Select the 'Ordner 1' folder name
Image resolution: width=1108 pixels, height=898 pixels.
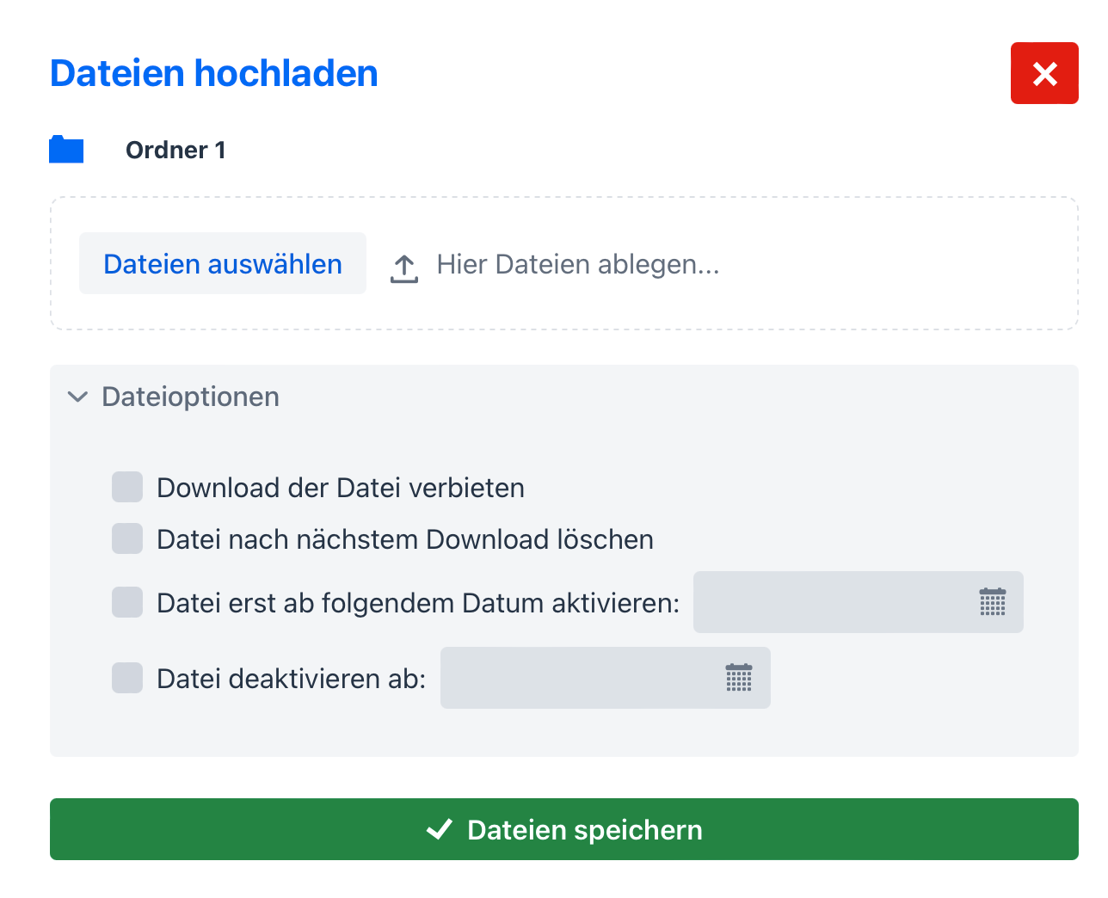click(x=175, y=151)
